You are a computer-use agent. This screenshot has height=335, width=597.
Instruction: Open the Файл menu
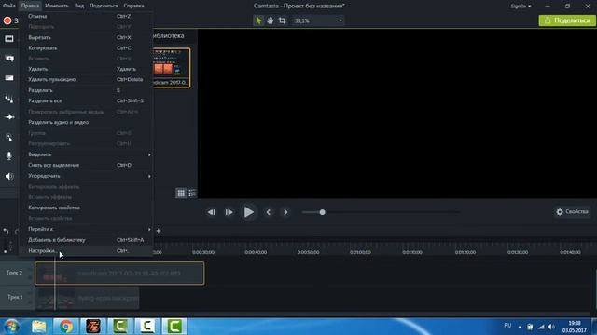click(9, 6)
